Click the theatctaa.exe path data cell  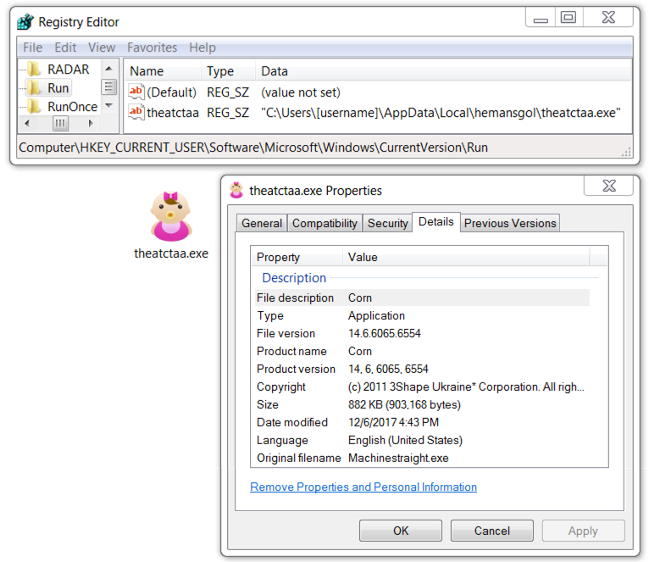coord(441,113)
